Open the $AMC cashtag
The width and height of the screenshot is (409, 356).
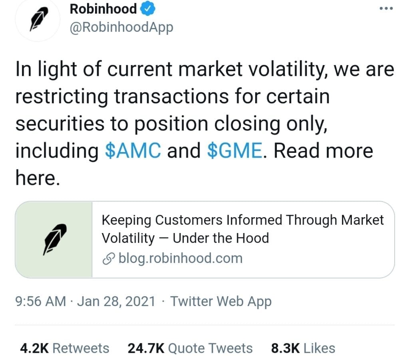(x=133, y=150)
